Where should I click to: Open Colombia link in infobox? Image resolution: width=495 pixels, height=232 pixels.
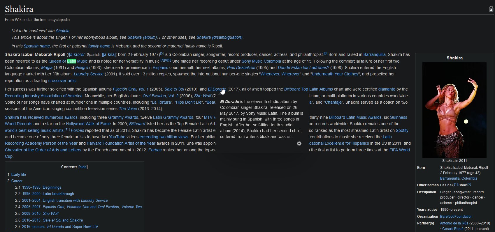(x=469, y=178)
